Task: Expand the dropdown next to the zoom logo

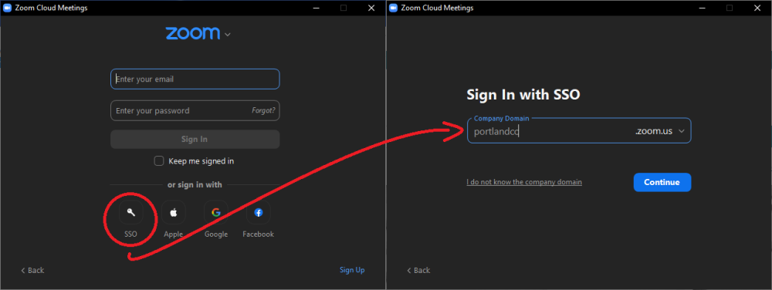Action: 227,35
